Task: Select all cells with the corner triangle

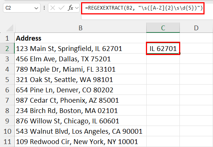Action: [10, 28]
